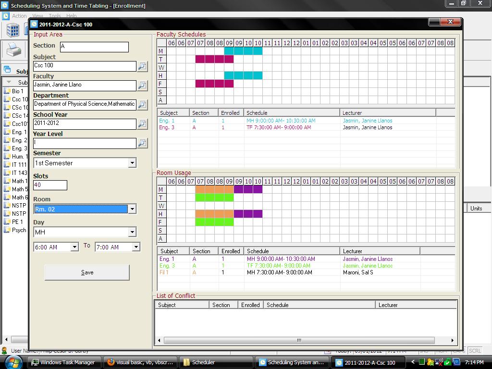The height and width of the screenshot is (369, 492).
Task: Expand the Semester dropdown
Action: click(x=132, y=163)
